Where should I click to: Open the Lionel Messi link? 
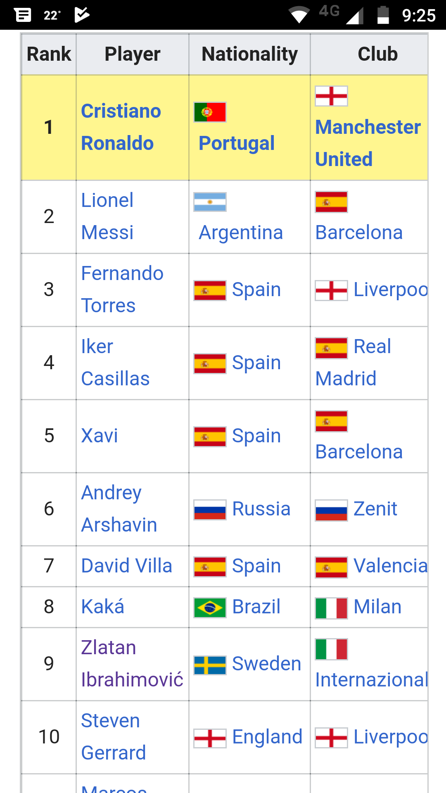point(107,216)
